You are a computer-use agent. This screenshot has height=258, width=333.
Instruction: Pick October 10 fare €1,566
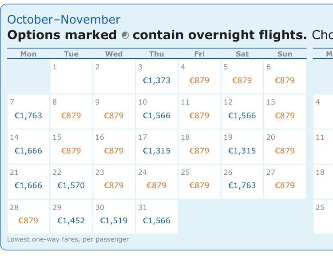pyautogui.click(x=157, y=116)
